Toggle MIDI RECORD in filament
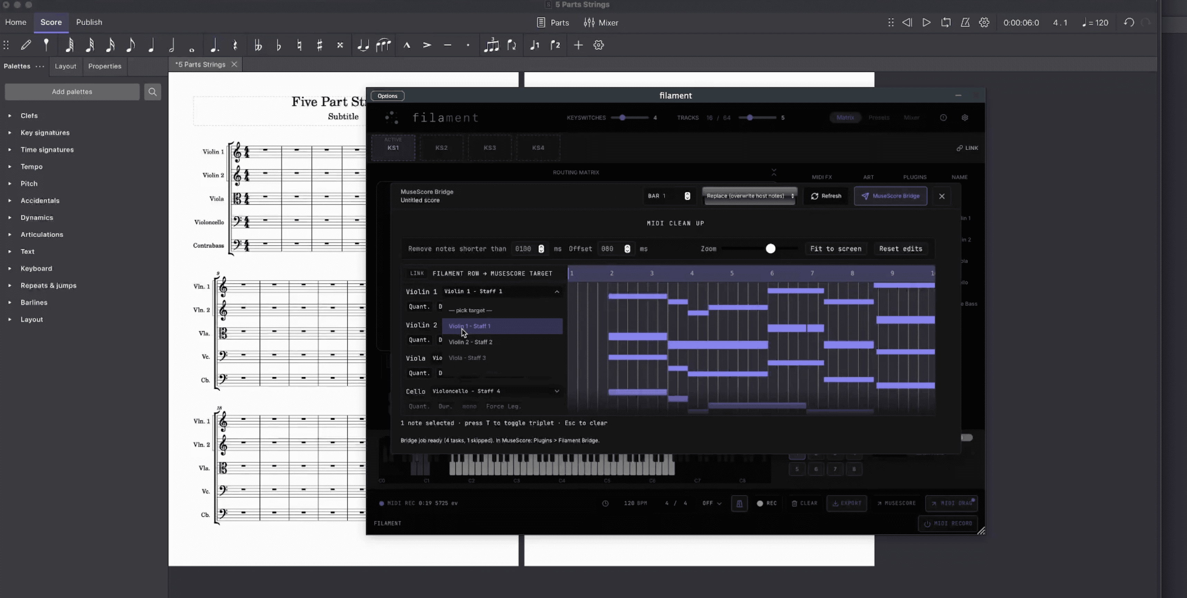Screen dimensions: 1187x598 948,523
